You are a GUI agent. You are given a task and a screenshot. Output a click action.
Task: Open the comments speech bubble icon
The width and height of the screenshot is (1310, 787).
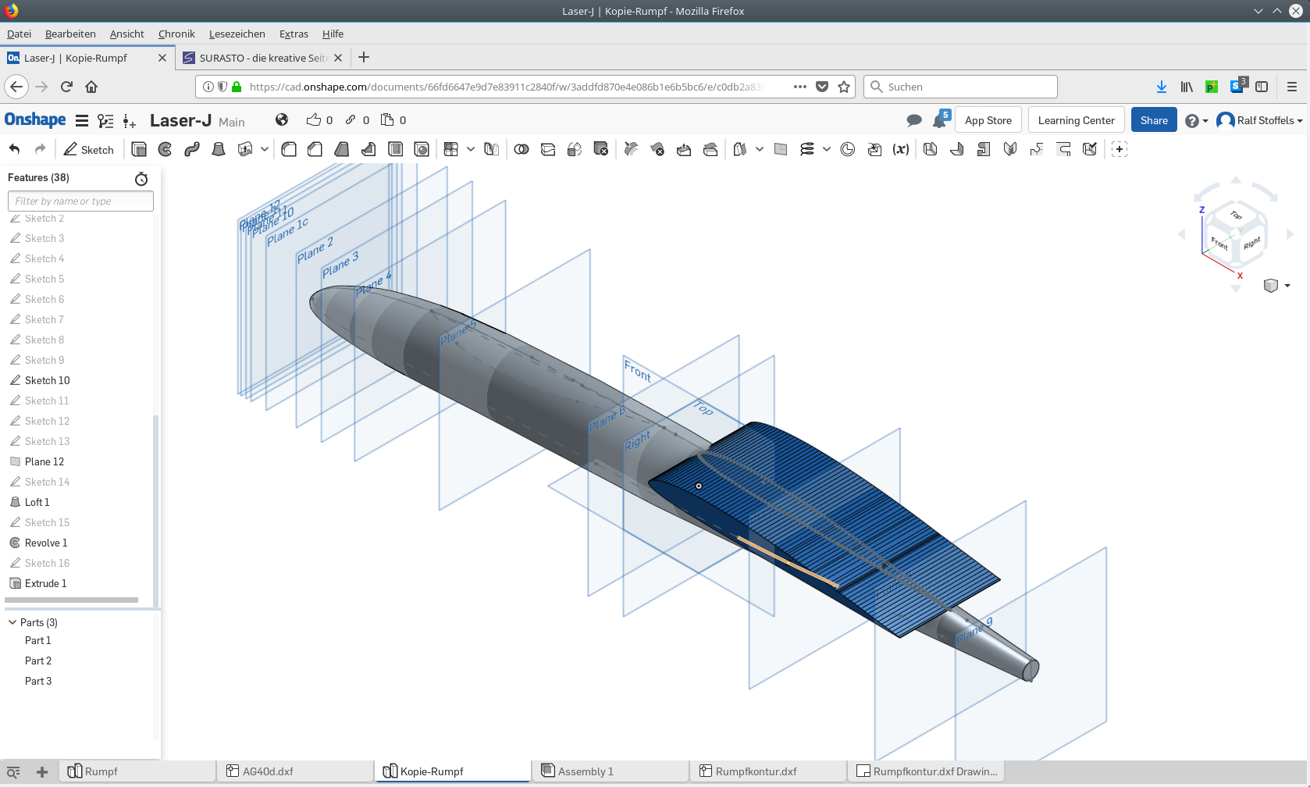point(913,120)
